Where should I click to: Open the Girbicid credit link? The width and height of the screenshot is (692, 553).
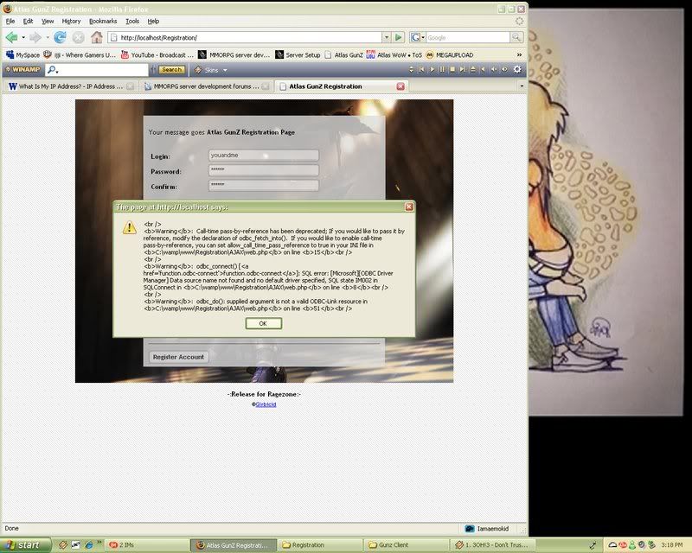click(x=266, y=404)
